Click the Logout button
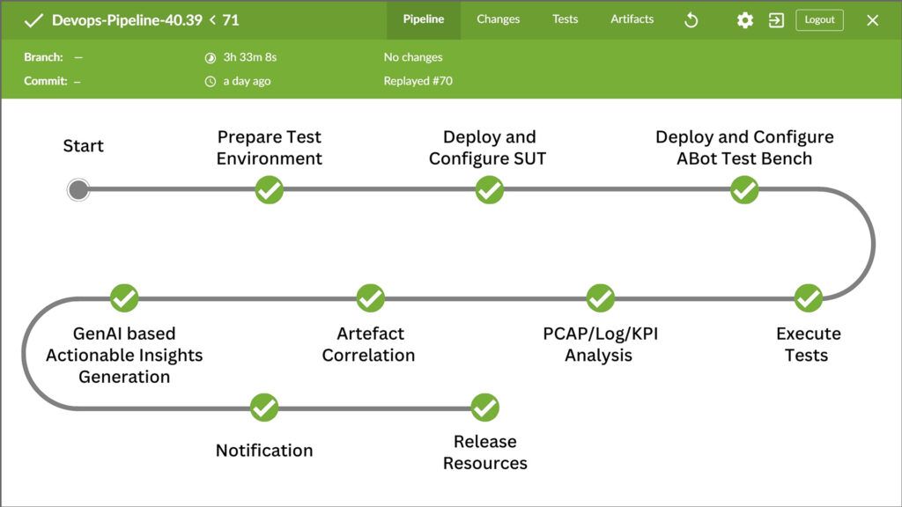Screen dimensions: 902x507 point(819,20)
